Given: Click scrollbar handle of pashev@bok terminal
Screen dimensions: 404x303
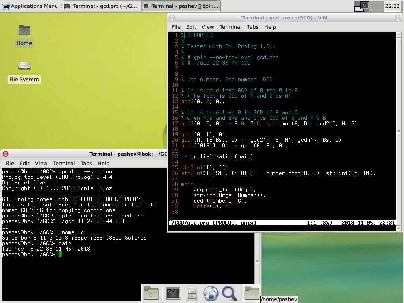Looking at the screenshot, I should pos(257,262).
